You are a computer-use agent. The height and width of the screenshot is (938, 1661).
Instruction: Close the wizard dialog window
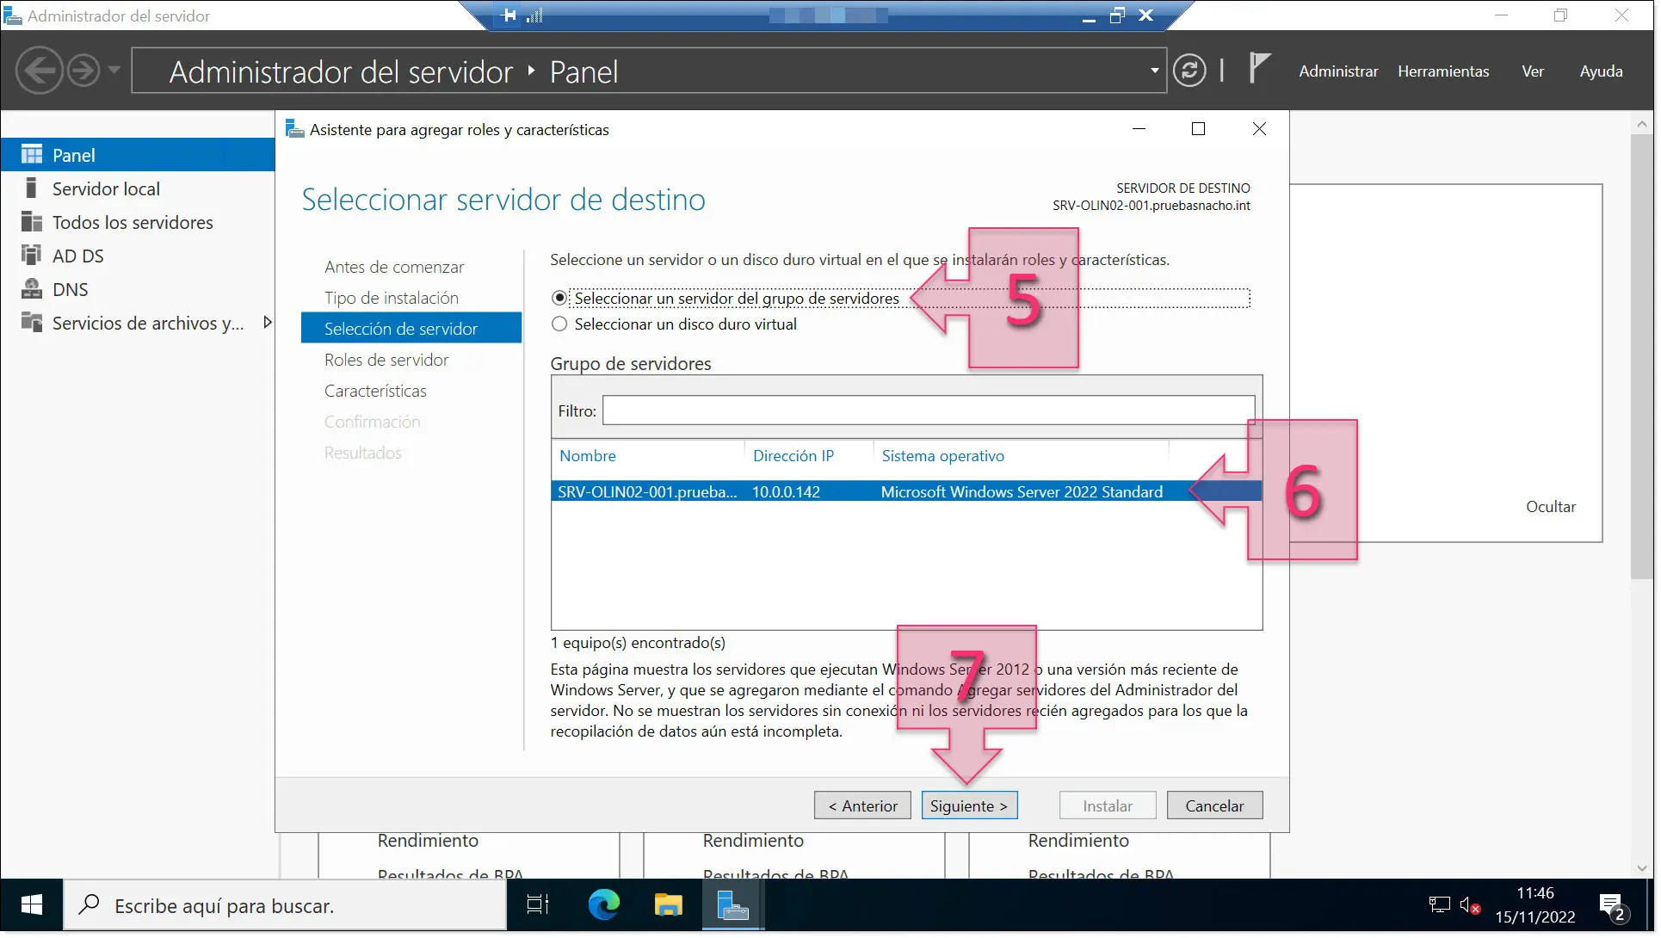(x=1259, y=129)
